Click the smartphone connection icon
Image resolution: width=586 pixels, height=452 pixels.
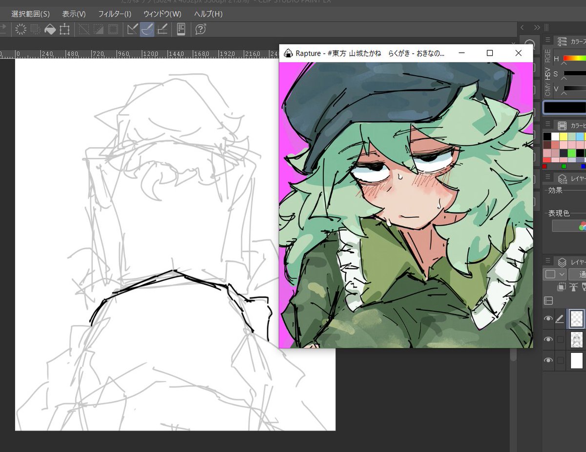181,29
